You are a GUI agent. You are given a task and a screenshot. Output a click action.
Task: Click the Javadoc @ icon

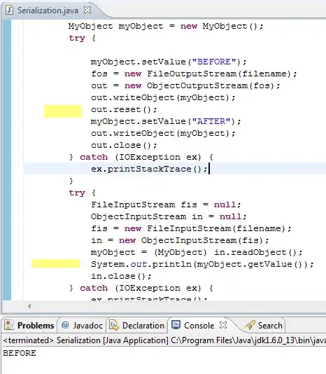tap(65, 325)
